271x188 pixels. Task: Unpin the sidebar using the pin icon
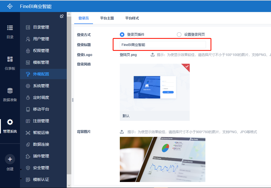[62, 16]
